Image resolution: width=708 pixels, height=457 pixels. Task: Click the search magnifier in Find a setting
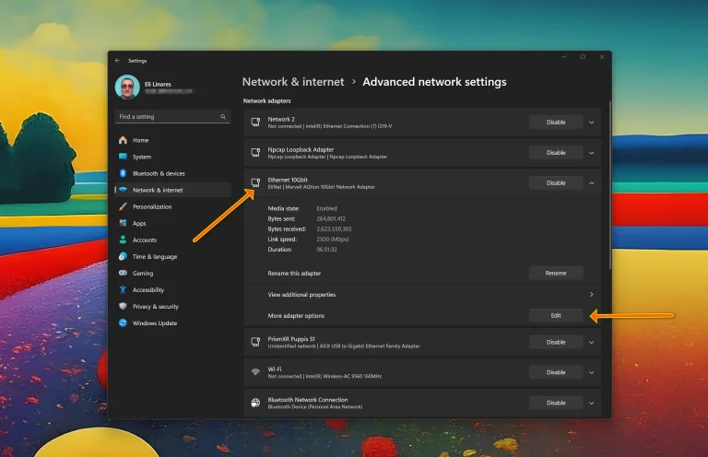pyautogui.click(x=223, y=117)
